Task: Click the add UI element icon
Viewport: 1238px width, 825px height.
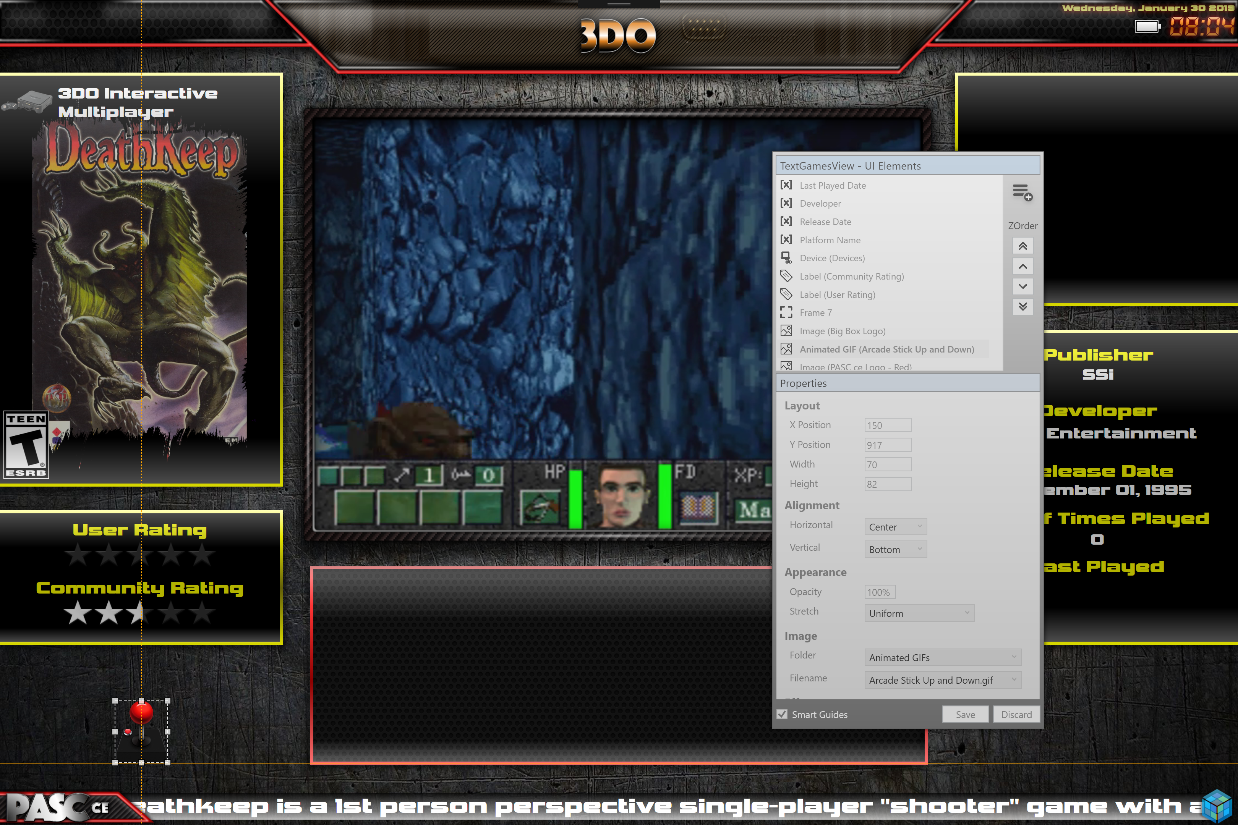Action: (1022, 192)
